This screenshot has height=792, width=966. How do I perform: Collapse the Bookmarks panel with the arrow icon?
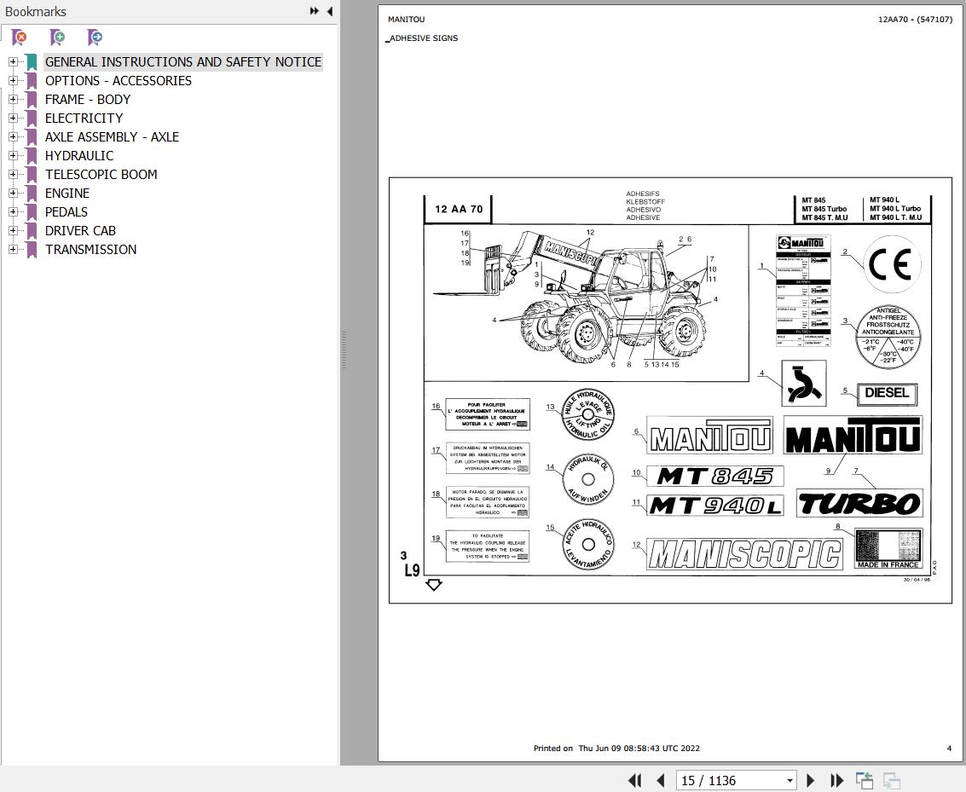(x=330, y=11)
